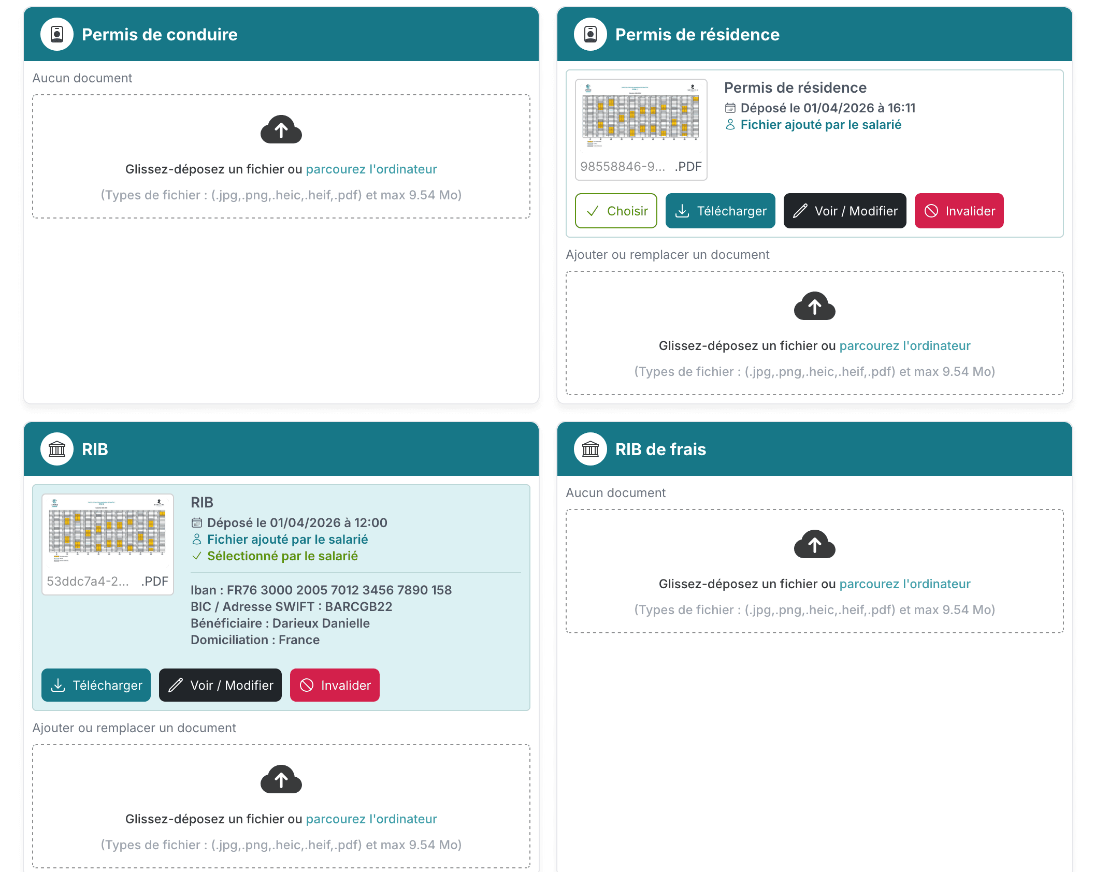Download the RIB document

(96, 685)
